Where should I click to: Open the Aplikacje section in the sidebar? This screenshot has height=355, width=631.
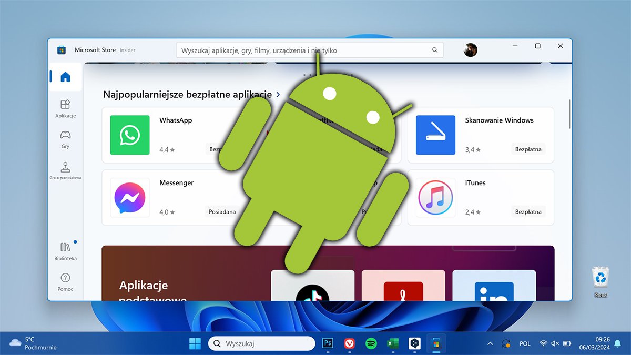[65, 109]
